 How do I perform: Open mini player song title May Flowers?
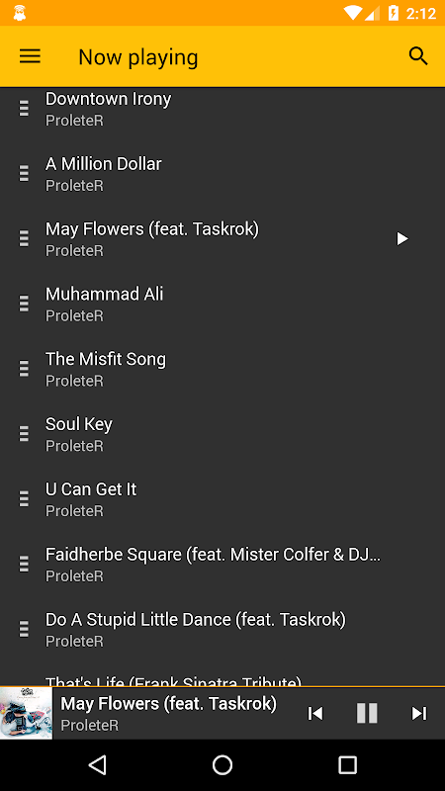pyautogui.click(x=168, y=703)
